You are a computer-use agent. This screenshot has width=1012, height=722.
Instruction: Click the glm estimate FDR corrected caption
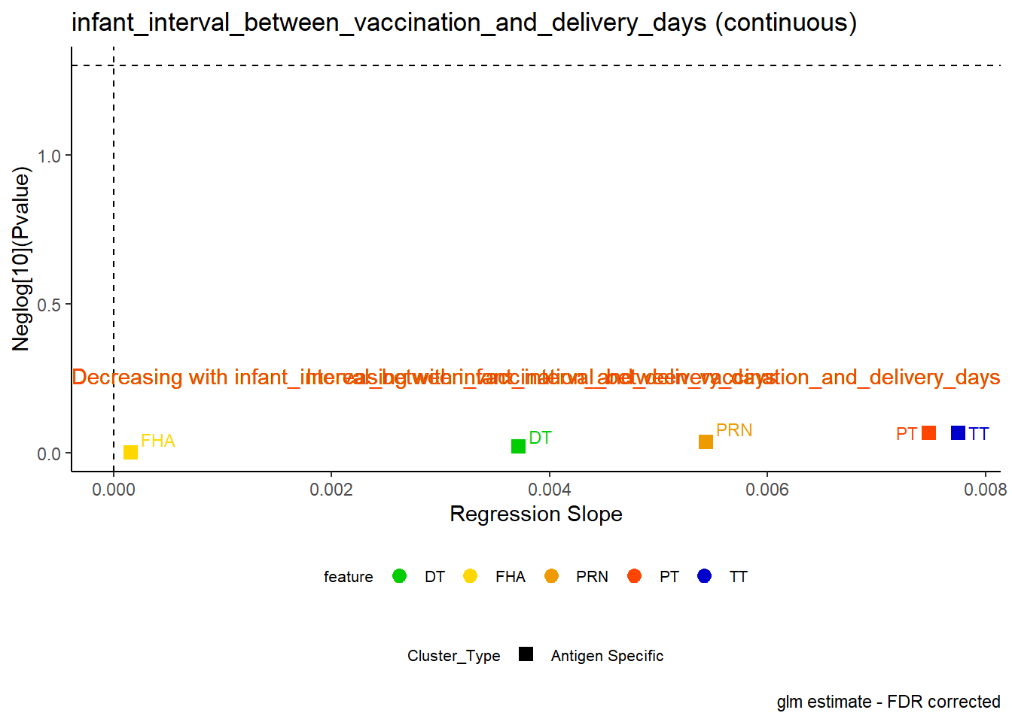pos(889,702)
